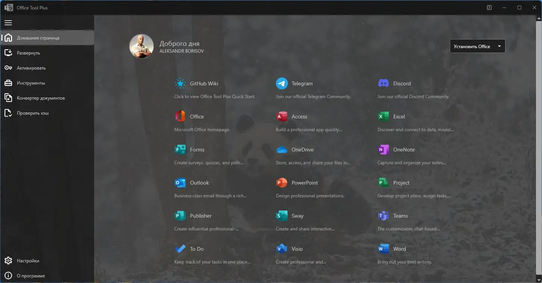Click the ALEKSANDR BORISOV user name
Screen dimensions: 542x283
pos(182,51)
